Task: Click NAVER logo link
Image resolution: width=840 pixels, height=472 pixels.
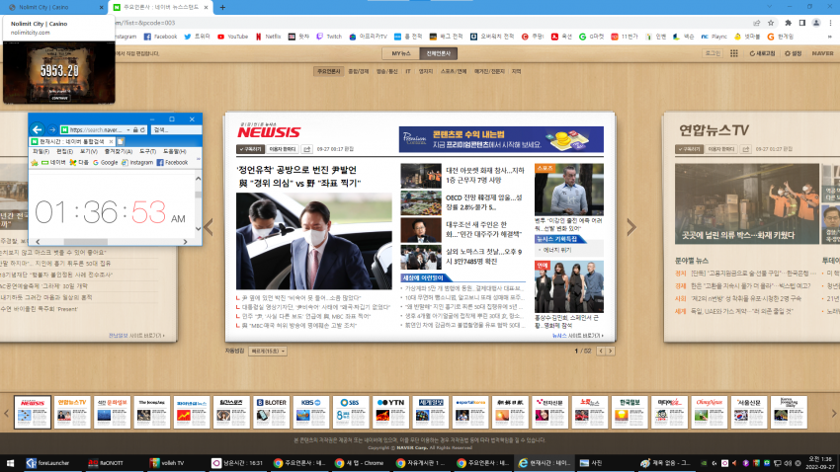Action: (822, 53)
